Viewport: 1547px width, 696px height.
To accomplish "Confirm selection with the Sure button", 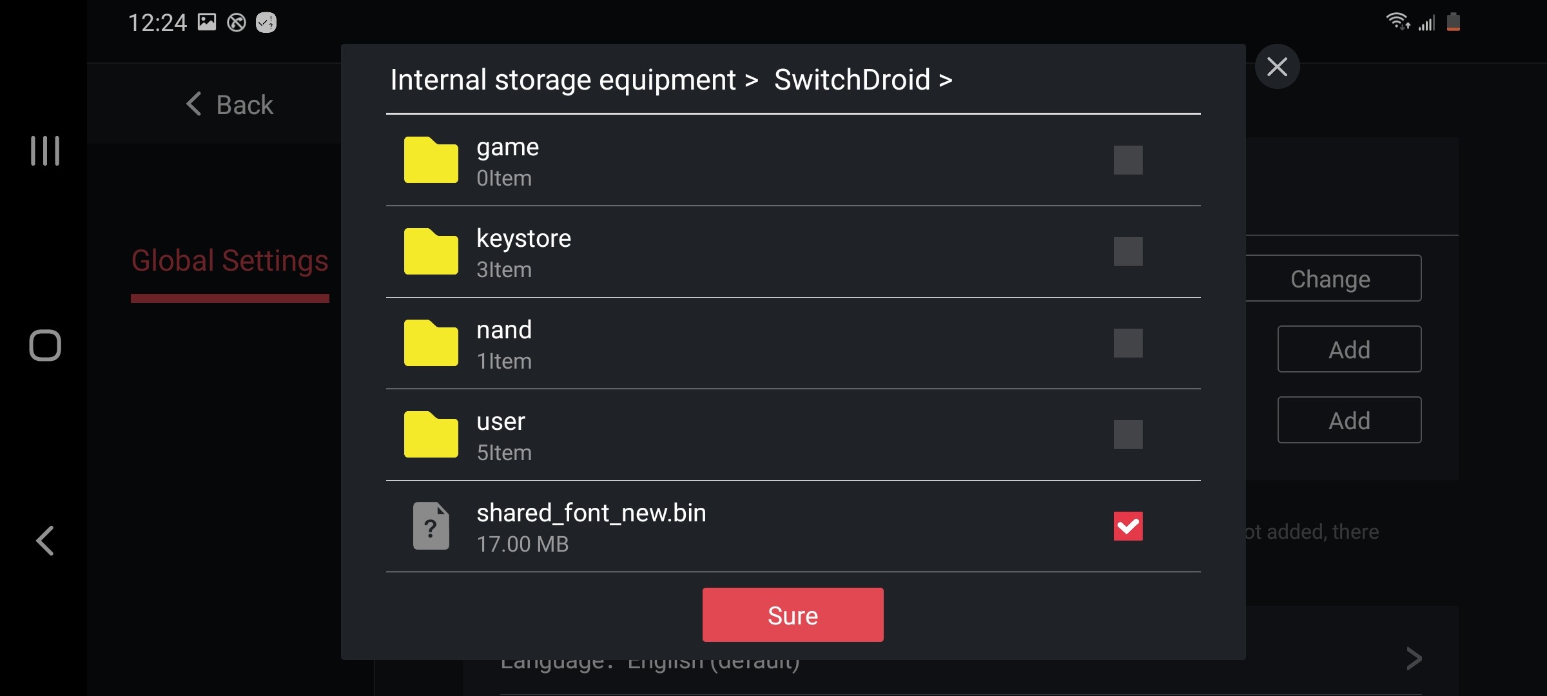I will click(x=793, y=615).
